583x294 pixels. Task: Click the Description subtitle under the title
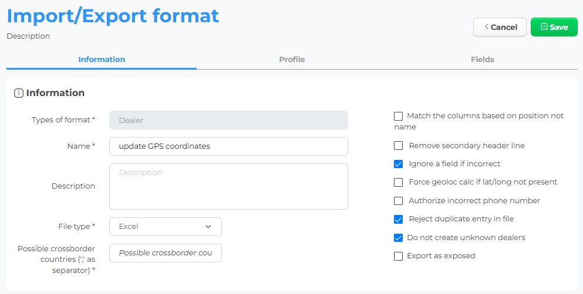click(x=28, y=36)
